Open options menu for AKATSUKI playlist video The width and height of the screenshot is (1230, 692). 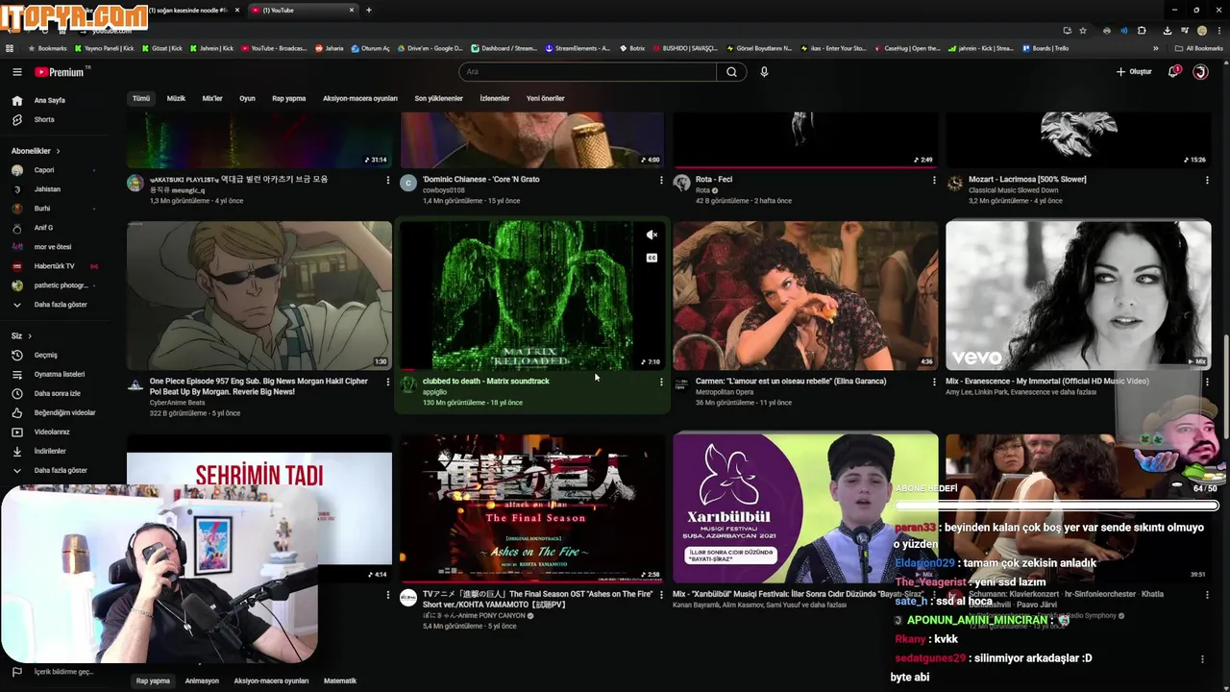click(388, 180)
